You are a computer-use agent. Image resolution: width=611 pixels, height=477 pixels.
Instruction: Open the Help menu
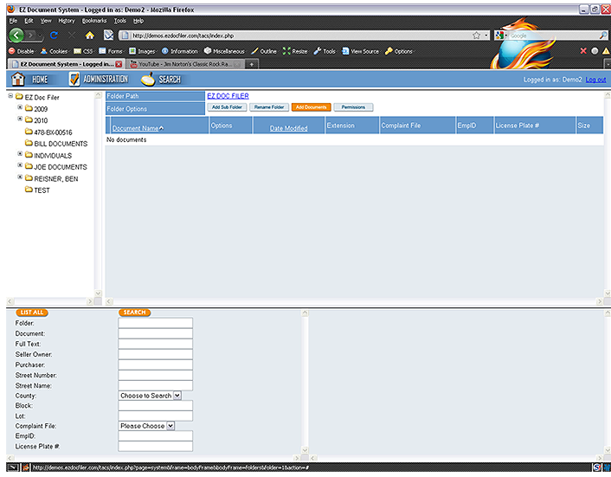coord(138,21)
